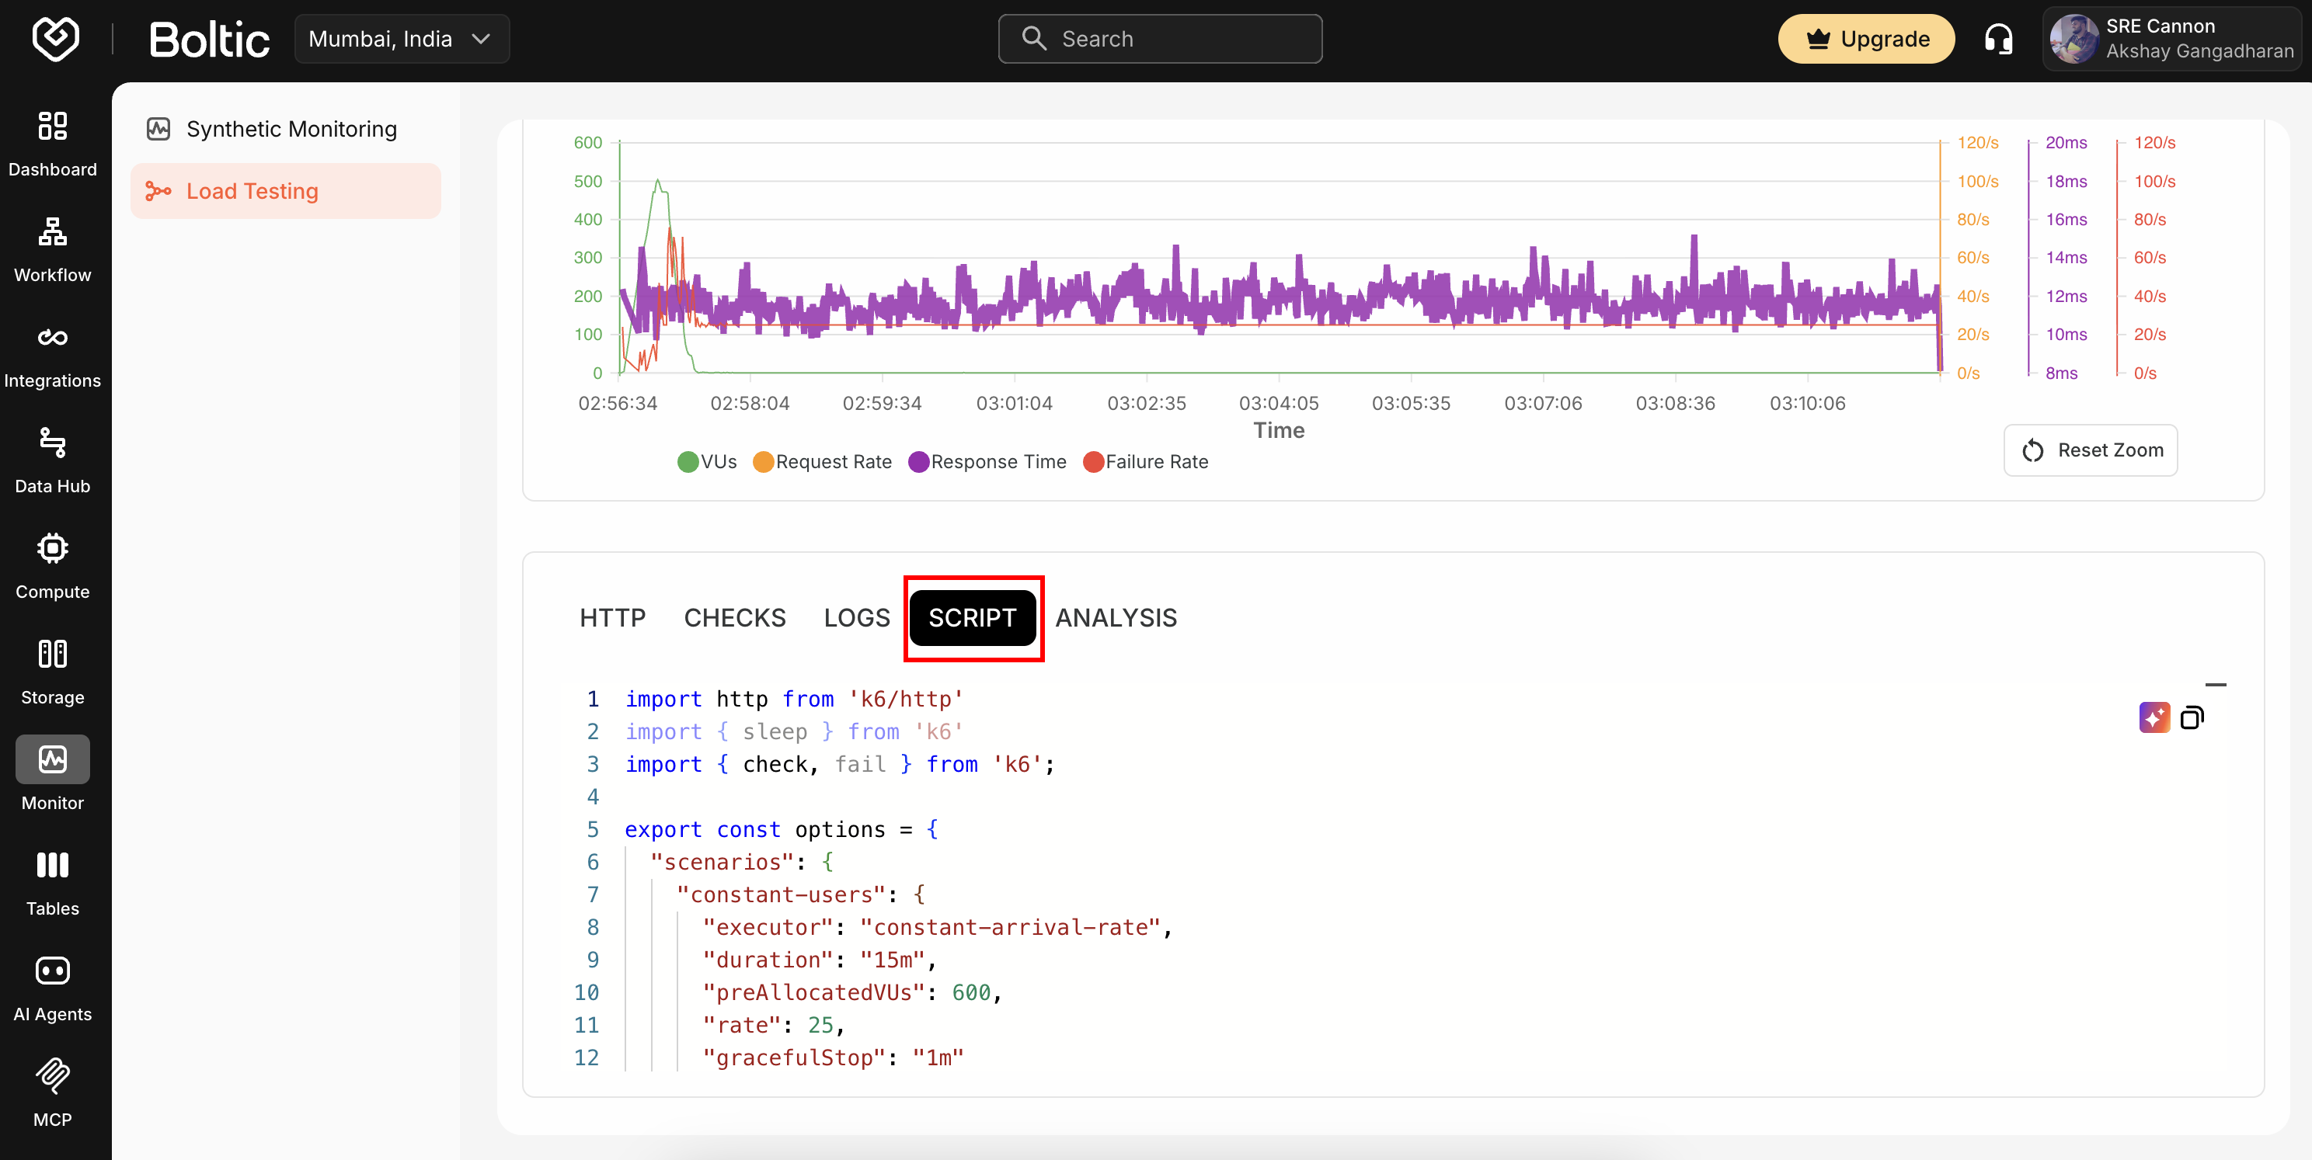Image resolution: width=2312 pixels, height=1160 pixels.
Task: Hide the Request Rate series
Action: tap(822, 461)
